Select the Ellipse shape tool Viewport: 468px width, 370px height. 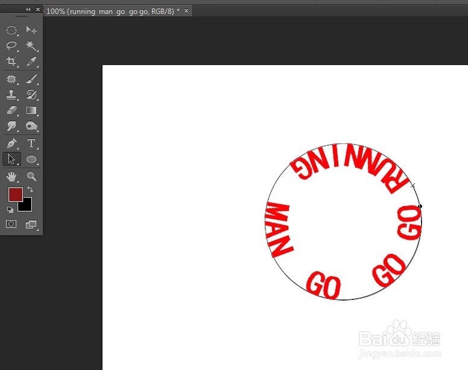tap(31, 159)
